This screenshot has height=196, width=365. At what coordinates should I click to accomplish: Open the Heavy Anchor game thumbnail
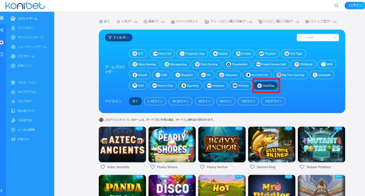pos(222,144)
